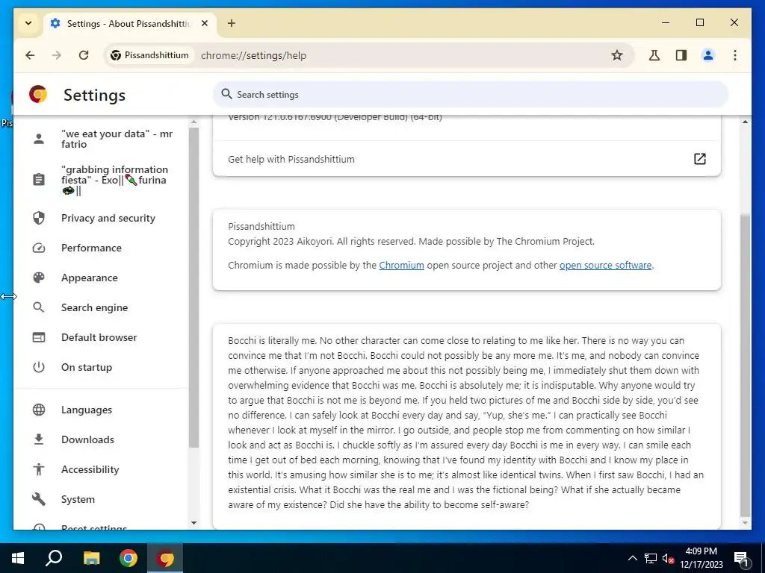Viewport: 765px width, 573px height.
Task: Open Windows taskbar search
Action: [54, 558]
